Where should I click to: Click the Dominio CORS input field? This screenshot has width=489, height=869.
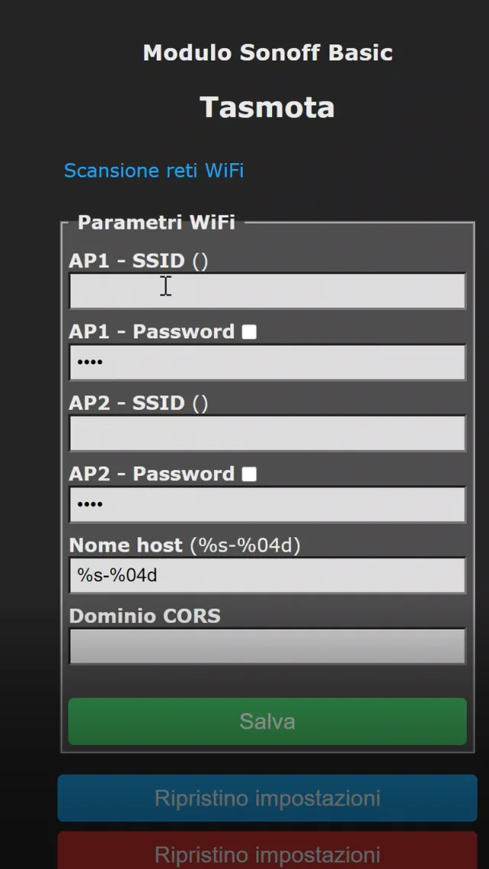[x=267, y=646]
